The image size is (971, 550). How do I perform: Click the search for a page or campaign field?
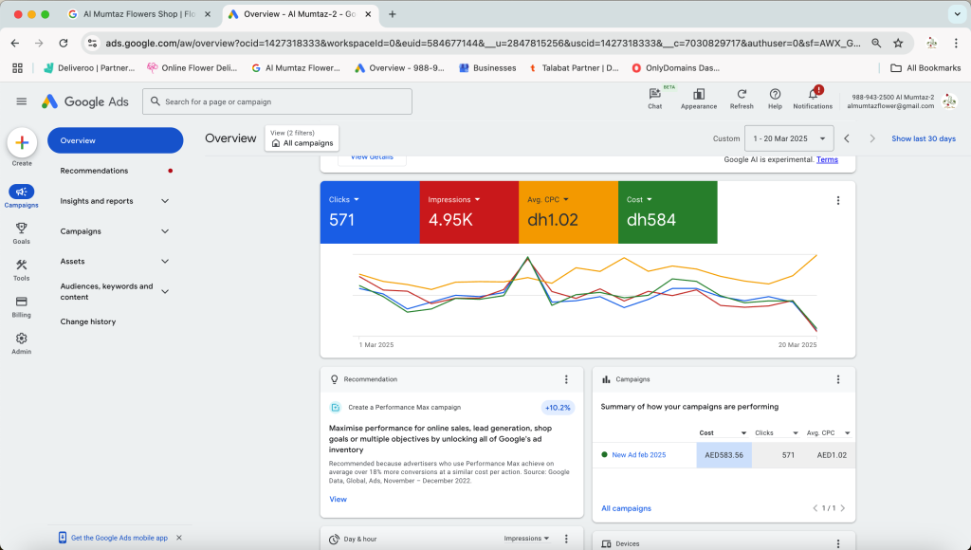278,101
